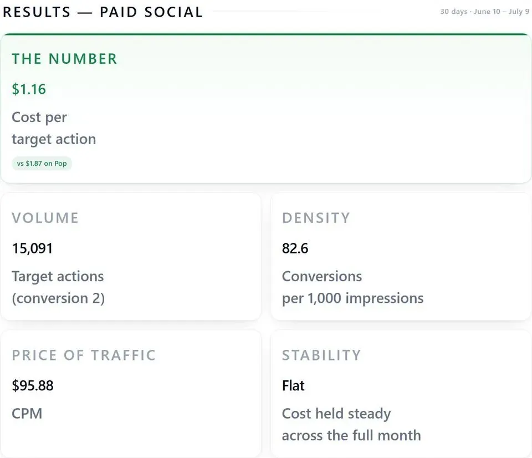This screenshot has height=458, width=532.
Task: Click the 'Cost per target action' caption
Action: pos(54,128)
